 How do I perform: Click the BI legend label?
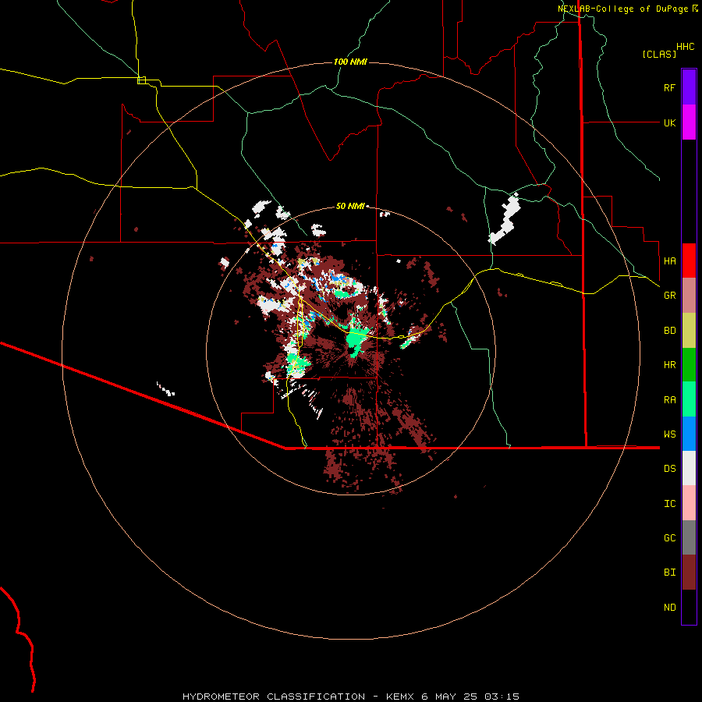669,573
